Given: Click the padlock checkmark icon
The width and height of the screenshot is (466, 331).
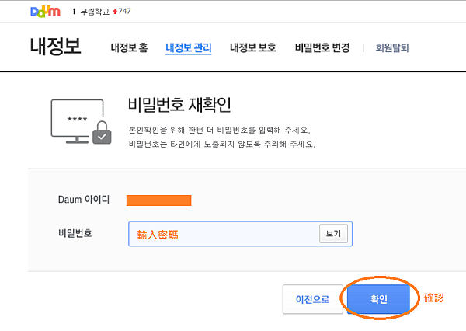Looking at the screenshot, I should tap(102, 137).
